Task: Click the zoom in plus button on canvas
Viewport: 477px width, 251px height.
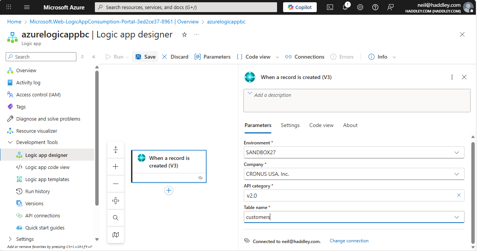Action: click(x=116, y=167)
